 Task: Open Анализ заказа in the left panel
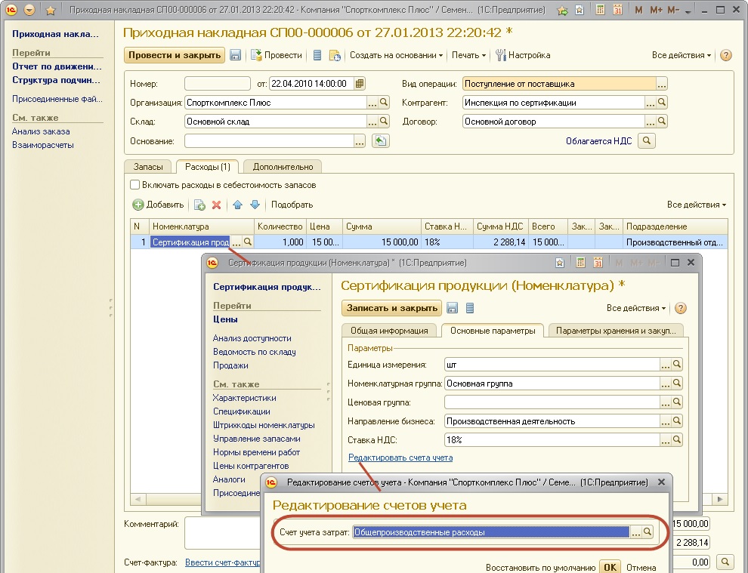(41, 131)
